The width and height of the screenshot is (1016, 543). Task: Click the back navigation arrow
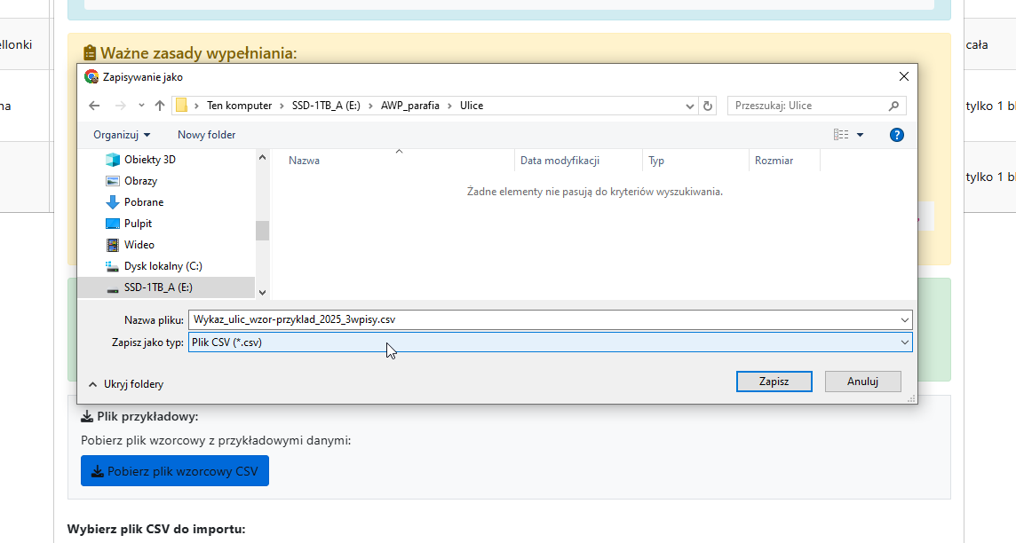(95, 106)
